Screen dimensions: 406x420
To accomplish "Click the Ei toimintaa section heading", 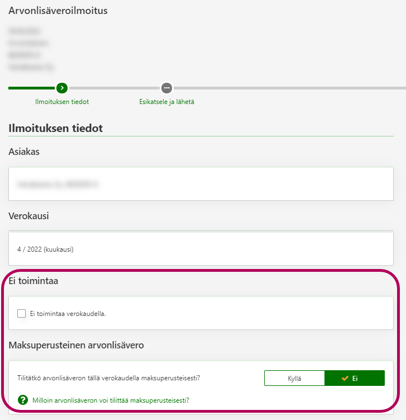I will point(34,281).
